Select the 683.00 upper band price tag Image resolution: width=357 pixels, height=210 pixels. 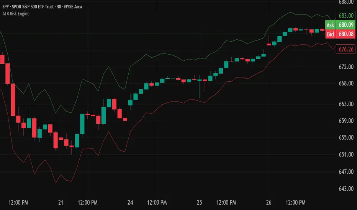[343, 16]
